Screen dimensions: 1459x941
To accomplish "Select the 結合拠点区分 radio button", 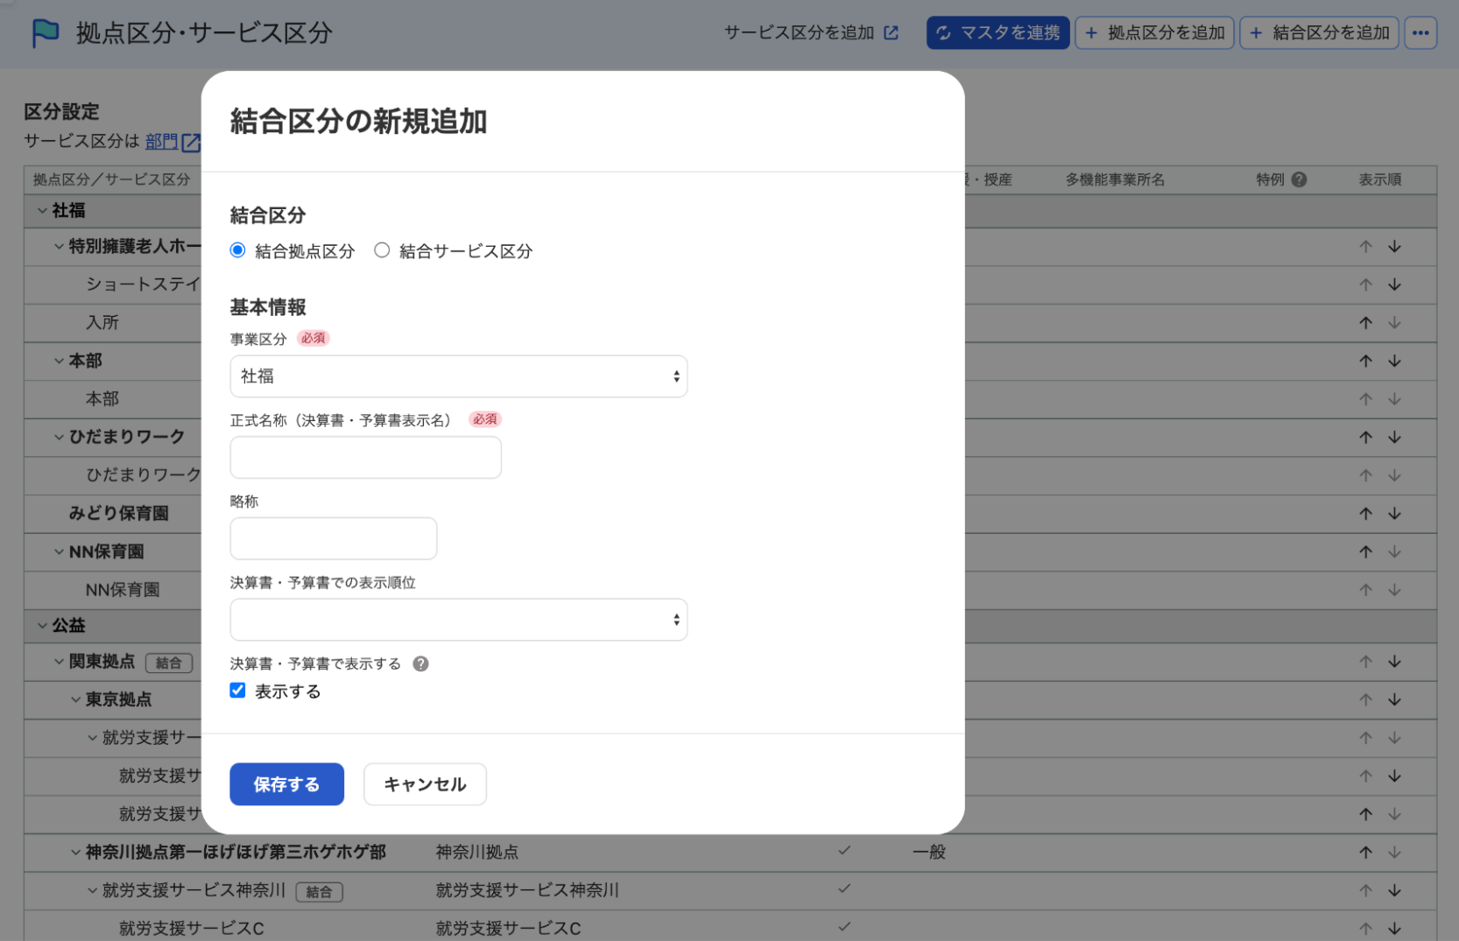I will coord(237,250).
